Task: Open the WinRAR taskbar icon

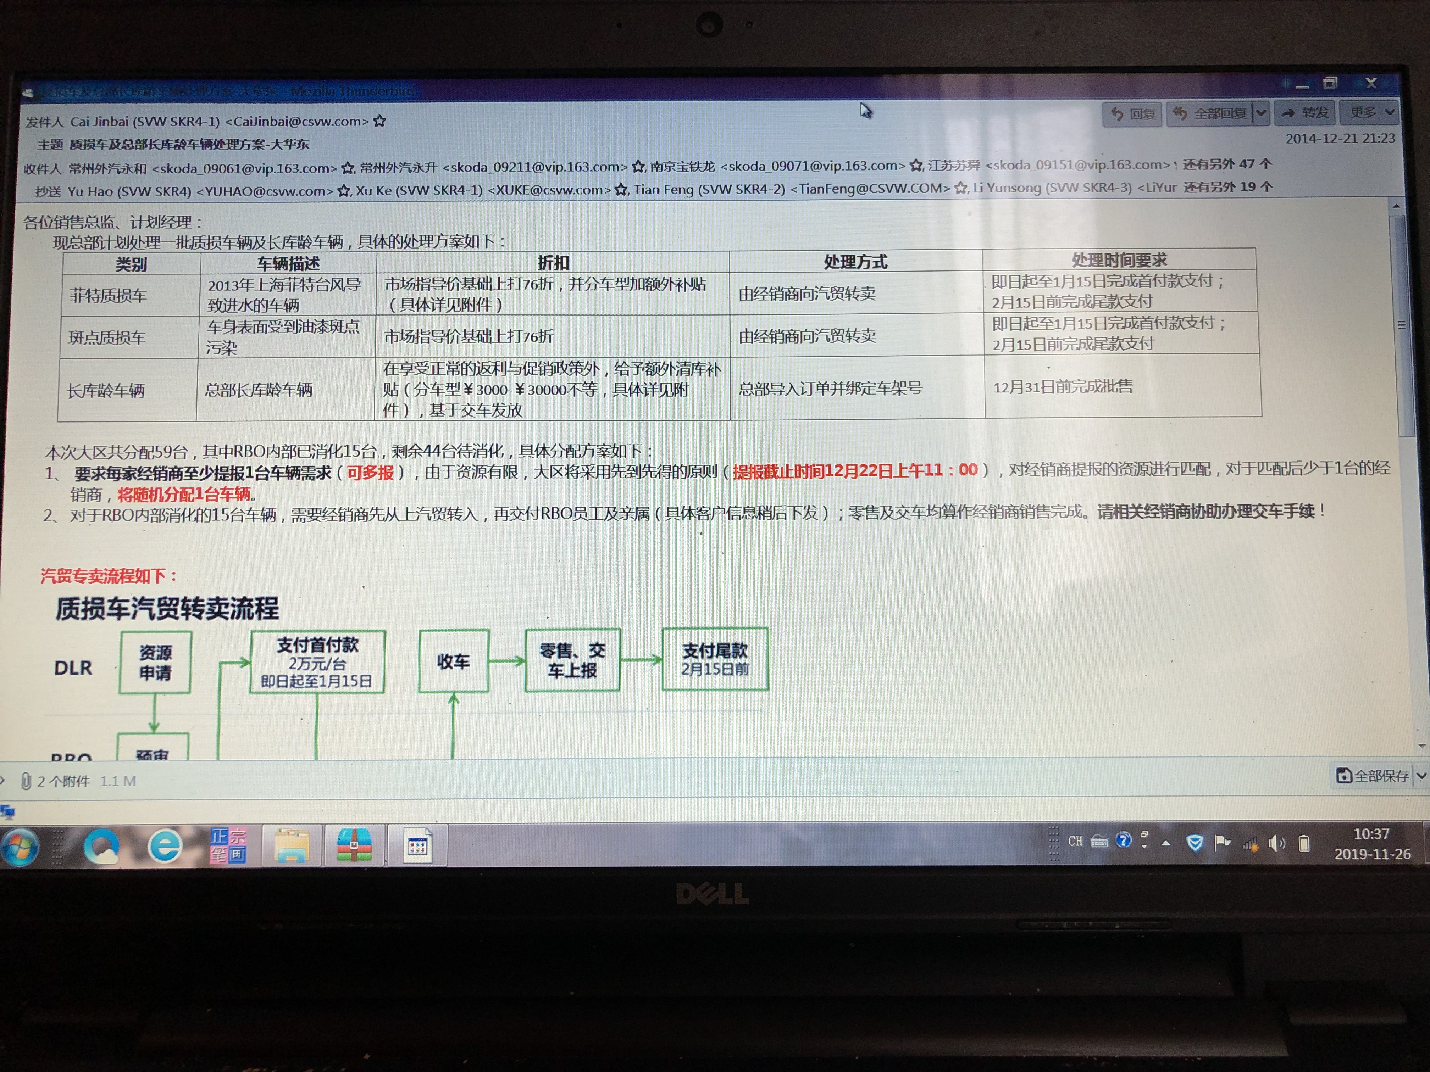Action: pyautogui.click(x=354, y=845)
